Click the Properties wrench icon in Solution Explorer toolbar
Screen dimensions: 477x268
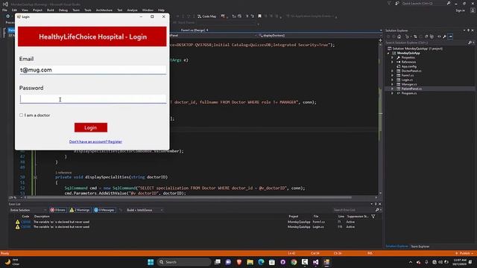[444, 36]
